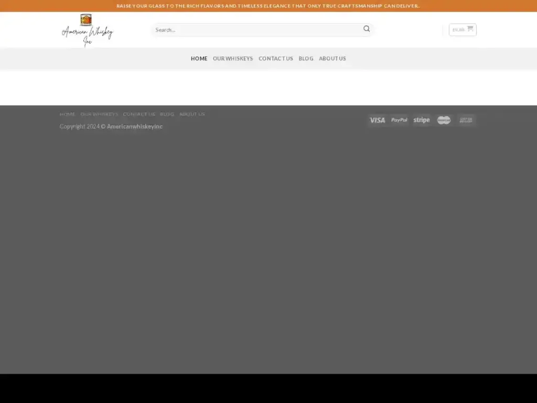This screenshot has height=403, width=537.
Task: Click the Mastercard payment icon
Action: click(x=444, y=120)
